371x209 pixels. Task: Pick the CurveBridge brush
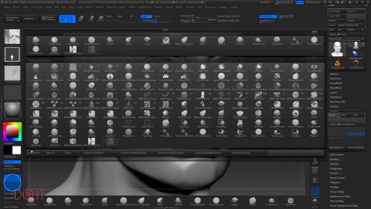point(314,67)
